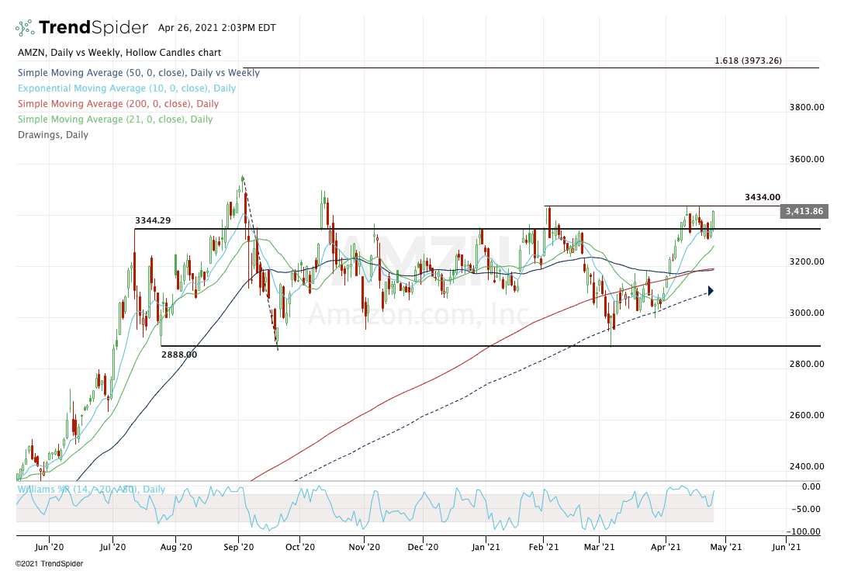The height and width of the screenshot is (571, 844).
Task: Click the 3000.00 price axis label
Action: tap(807, 313)
